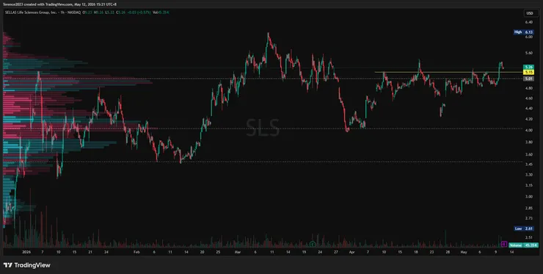Click the TradingView logo
Viewport: 543px width, 274px height.
point(26,265)
